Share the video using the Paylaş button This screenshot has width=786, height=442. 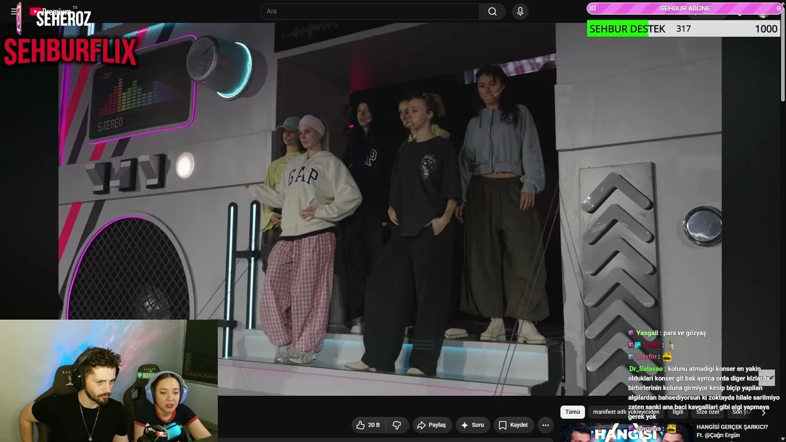(431, 425)
